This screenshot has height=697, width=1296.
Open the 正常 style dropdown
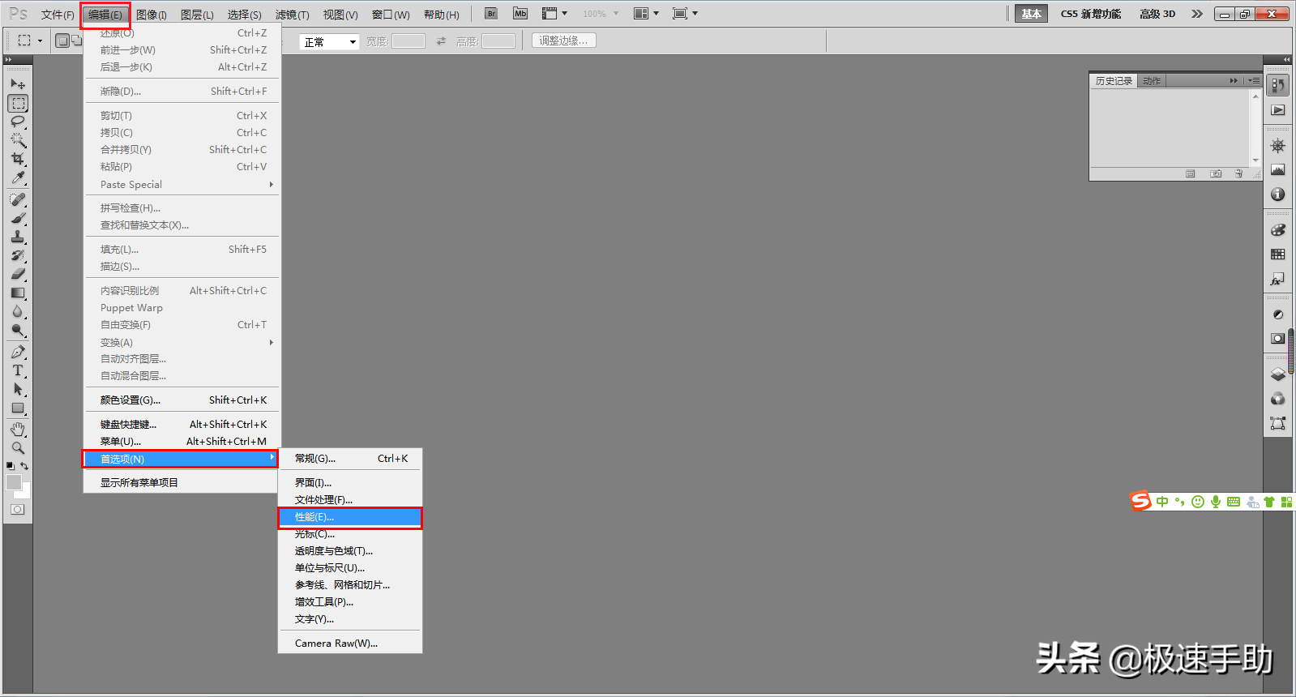click(329, 42)
